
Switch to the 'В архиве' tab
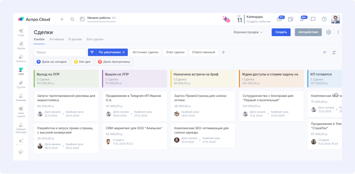[x=75, y=39]
